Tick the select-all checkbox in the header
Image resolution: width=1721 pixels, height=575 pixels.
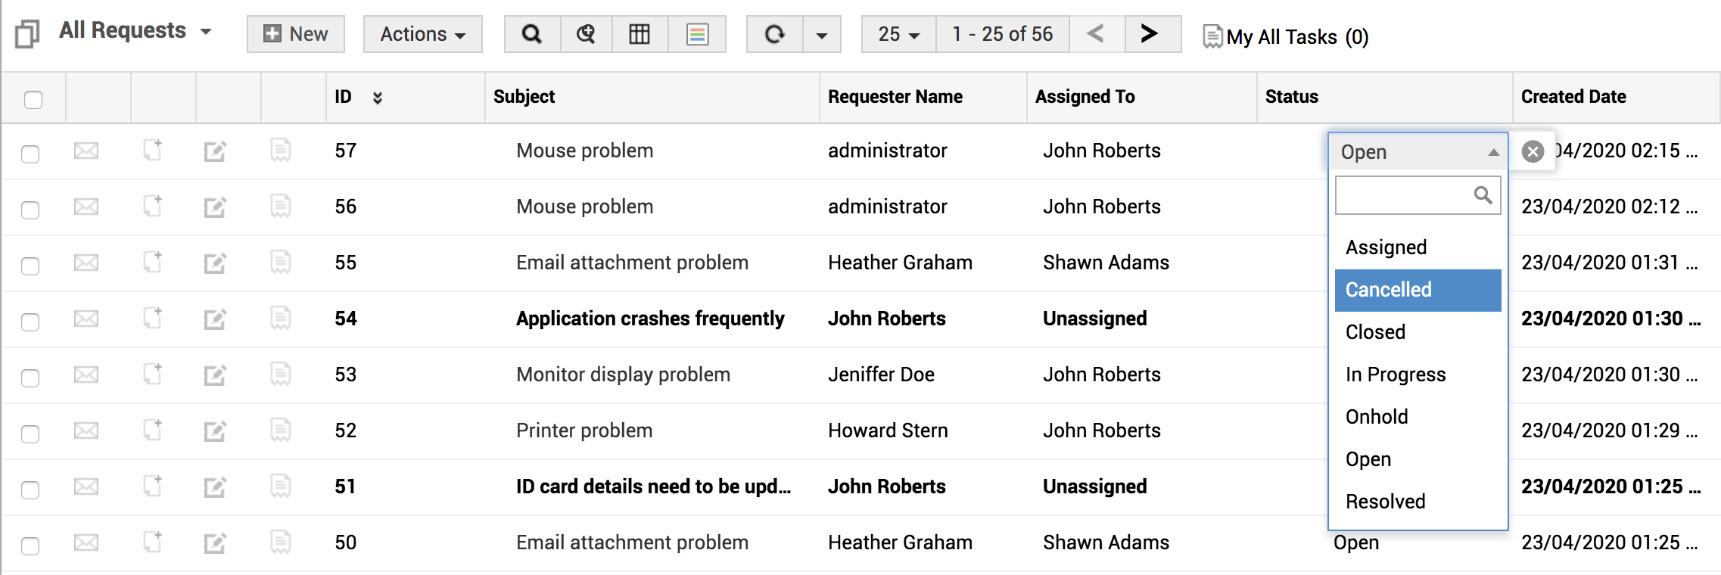pyautogui.click(x=33, y=99)
